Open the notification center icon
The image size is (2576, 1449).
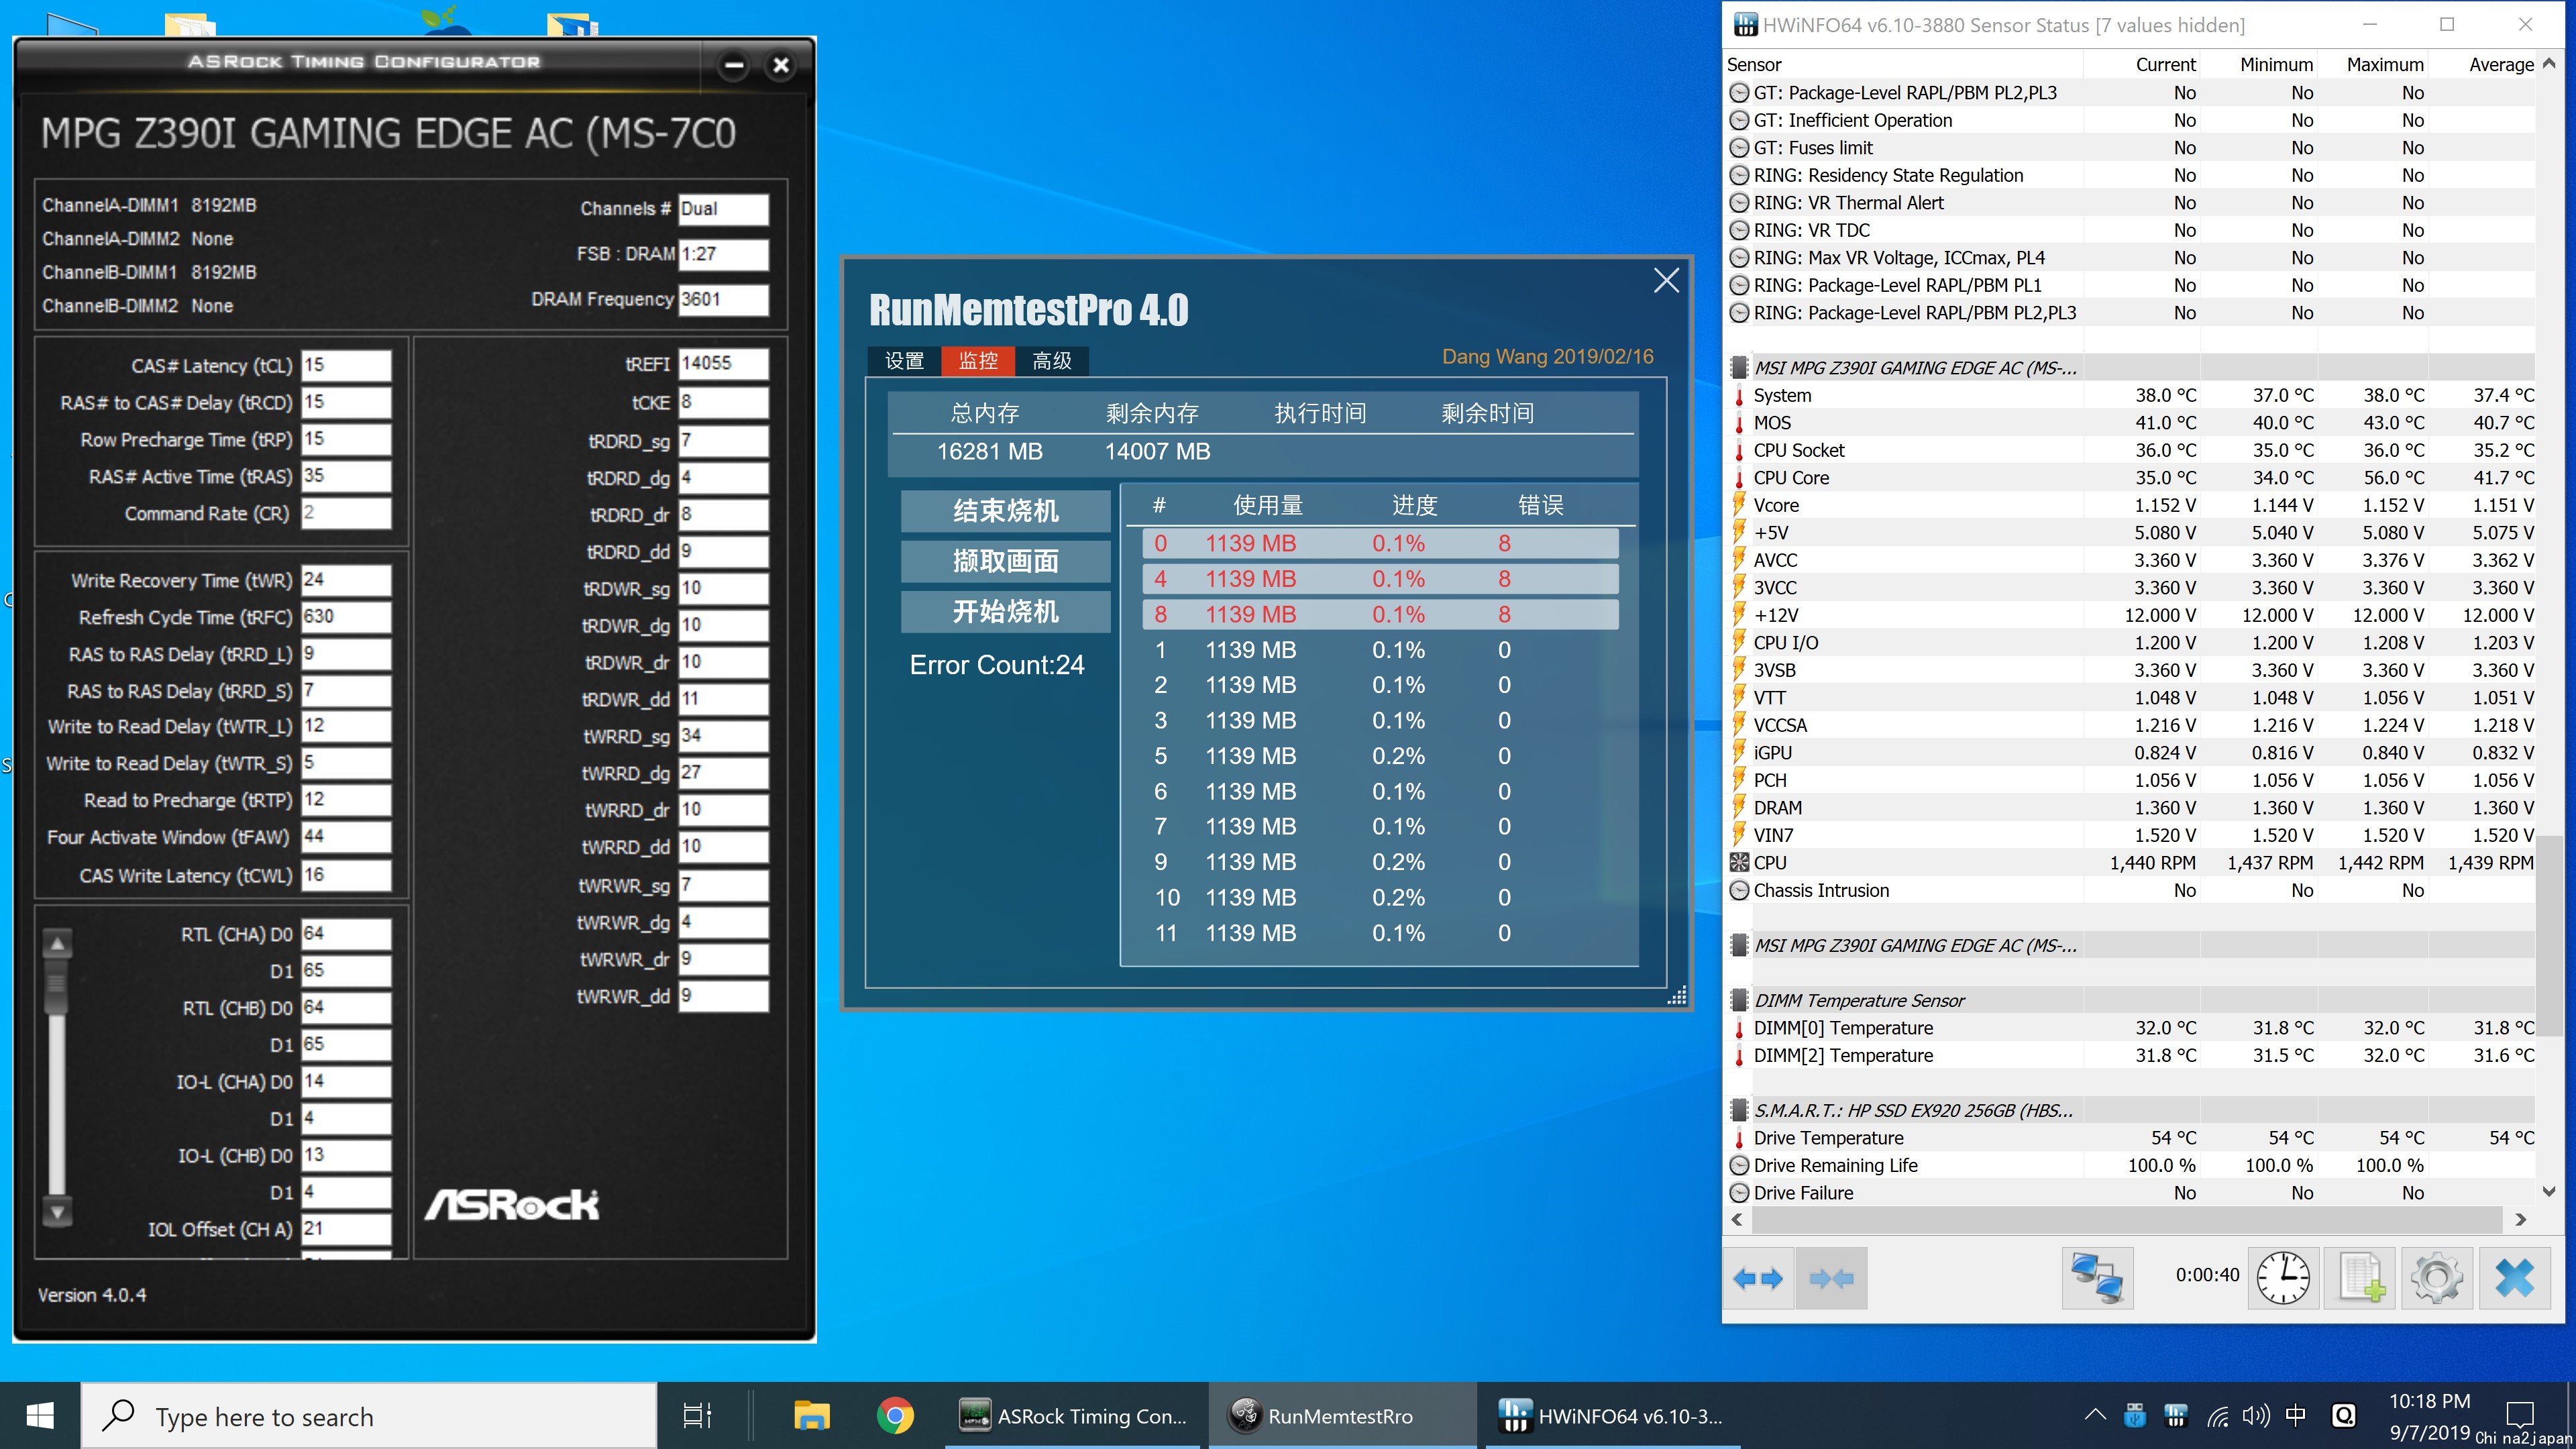coord(2520,1415)
